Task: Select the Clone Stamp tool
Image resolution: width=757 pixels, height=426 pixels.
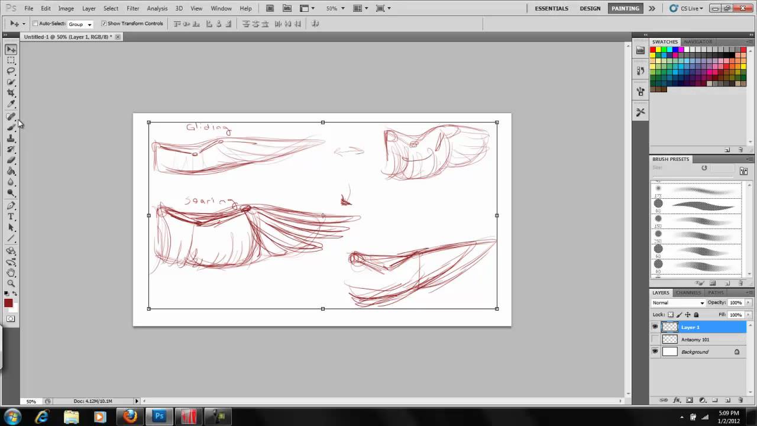Action: (11, 138)
